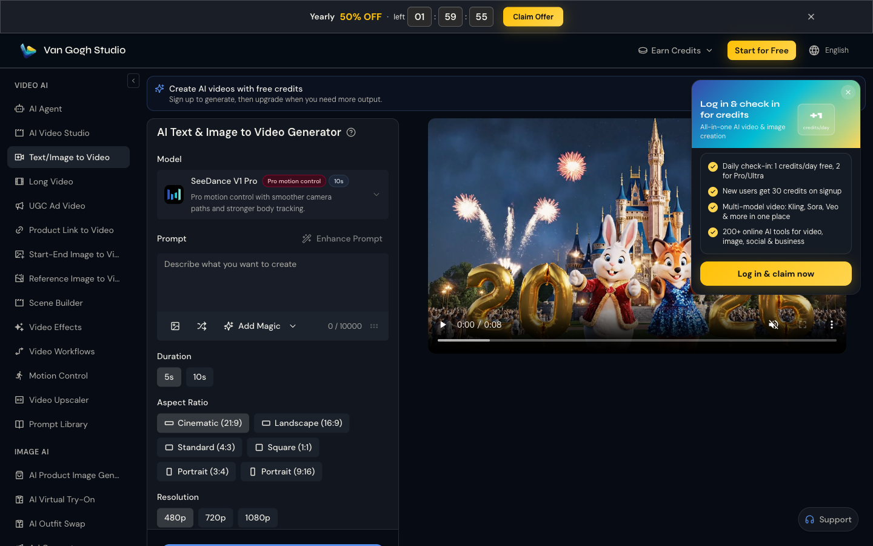Select Square (1:1) aspect ratio
Viewport: 873px width, 546px height.
[283, 447]
